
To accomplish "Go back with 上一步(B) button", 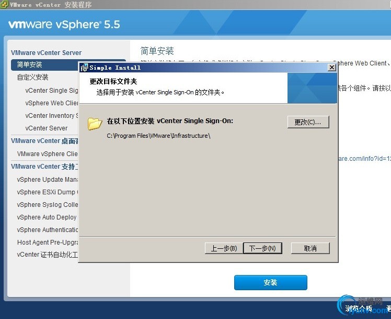I will [x=224, y=248].
